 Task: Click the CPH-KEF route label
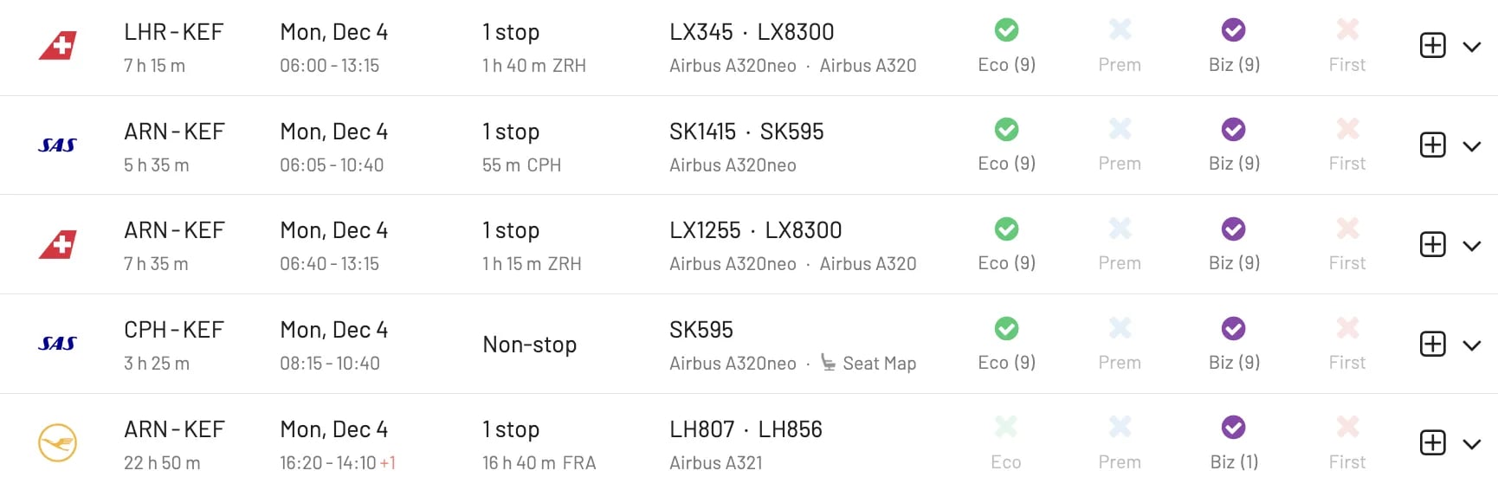click(x=174, y=330)
